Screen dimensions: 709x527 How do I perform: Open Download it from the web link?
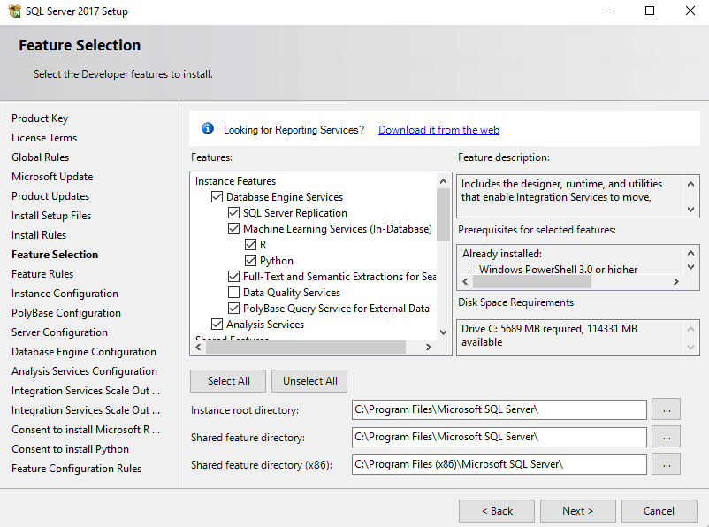pos(438,130)
